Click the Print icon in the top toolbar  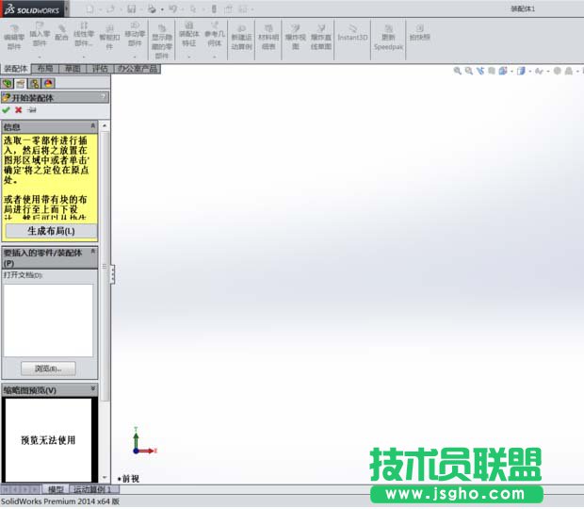(152, 8)
